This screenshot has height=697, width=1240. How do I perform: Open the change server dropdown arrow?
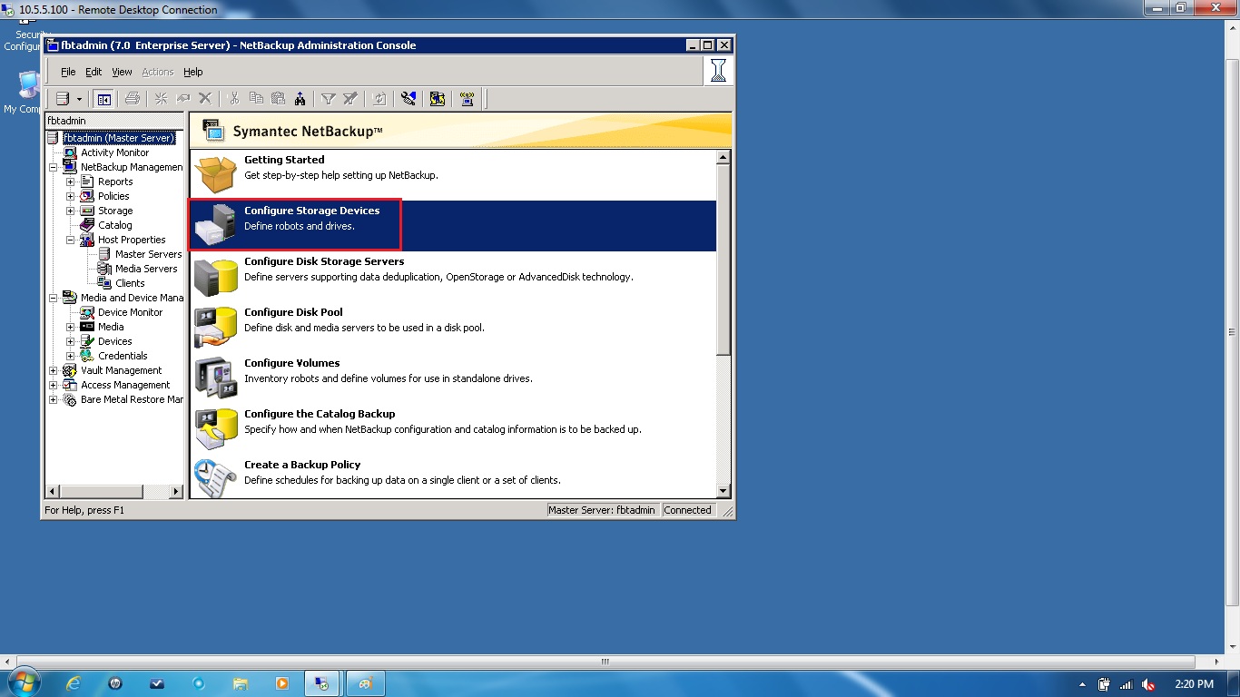tap(80, 98)
